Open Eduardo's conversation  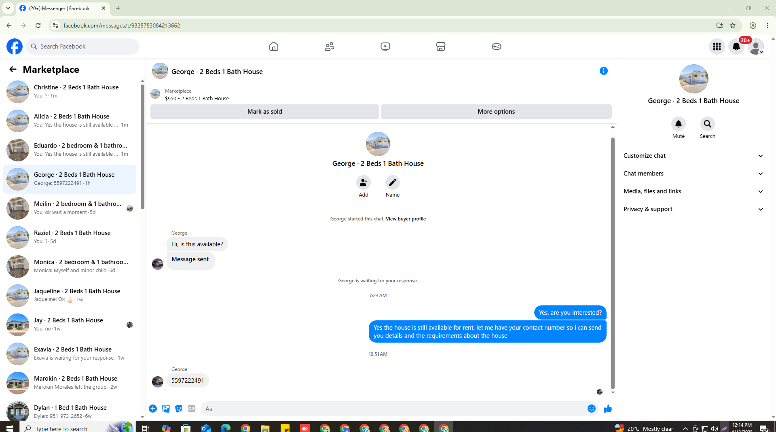(70, 150)
